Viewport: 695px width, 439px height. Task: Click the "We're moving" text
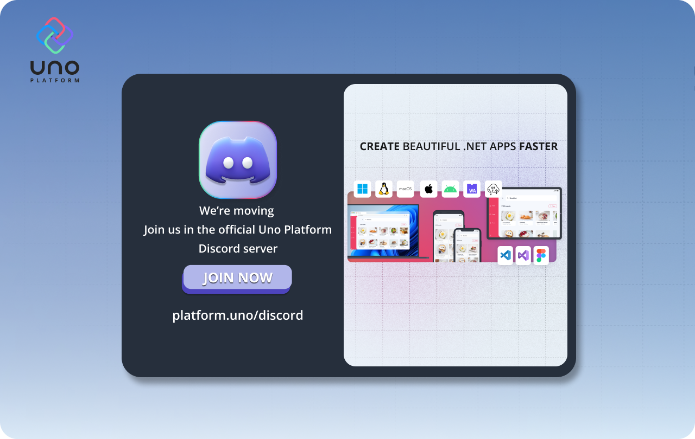tap(237, 210)
